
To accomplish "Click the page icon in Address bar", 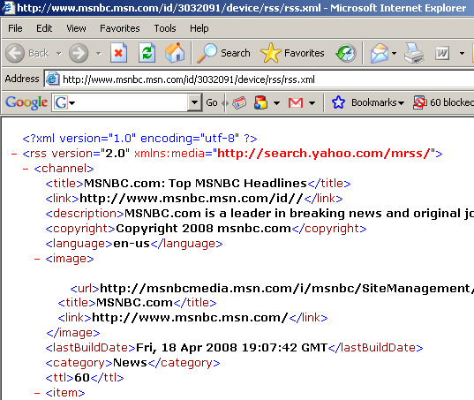I will [52, 79].
